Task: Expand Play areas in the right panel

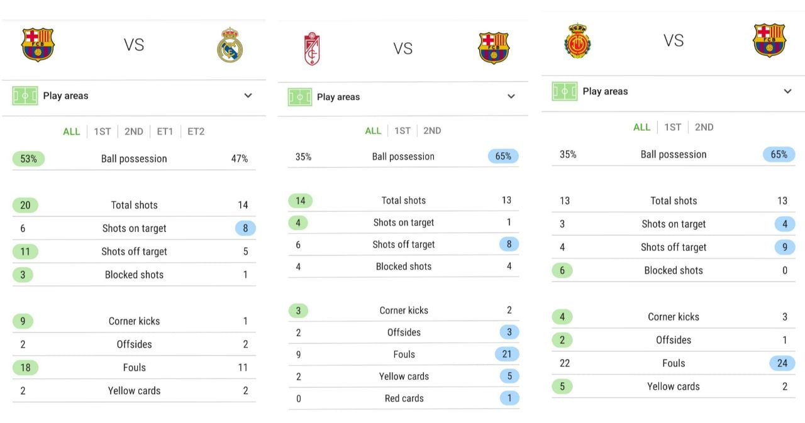Action: click(x=787, y=91)
